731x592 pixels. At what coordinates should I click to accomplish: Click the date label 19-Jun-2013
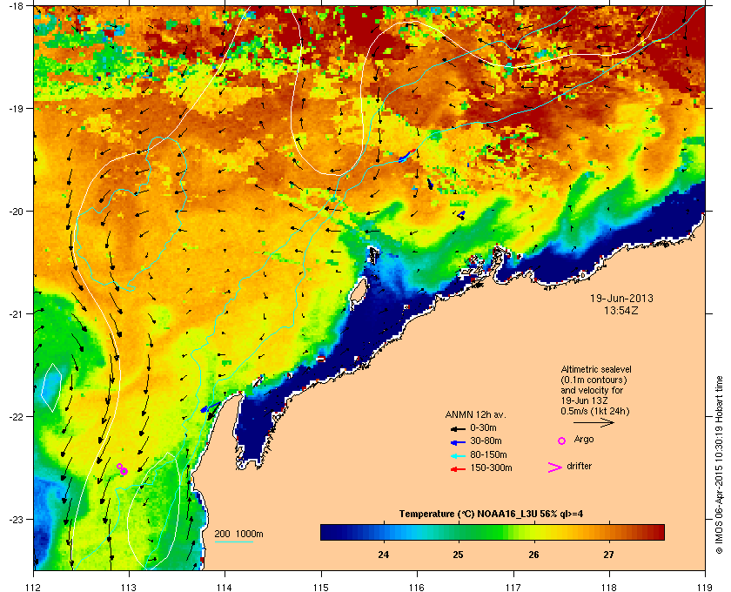point(621,299)
